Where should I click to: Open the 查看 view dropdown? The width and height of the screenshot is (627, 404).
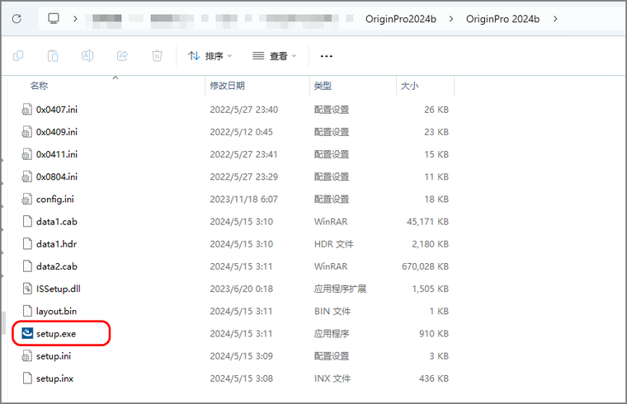pyautogui.click(x=274, y=56)
